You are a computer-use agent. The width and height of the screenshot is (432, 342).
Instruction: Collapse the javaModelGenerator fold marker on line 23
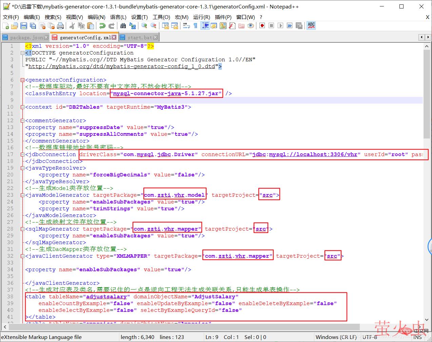22,195
